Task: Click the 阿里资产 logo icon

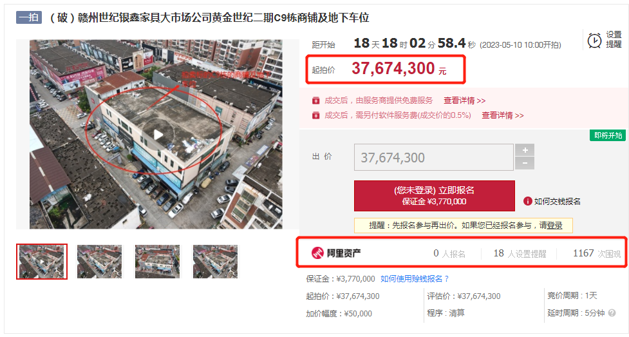Action: pyautogui.click(x=317, y=253)
